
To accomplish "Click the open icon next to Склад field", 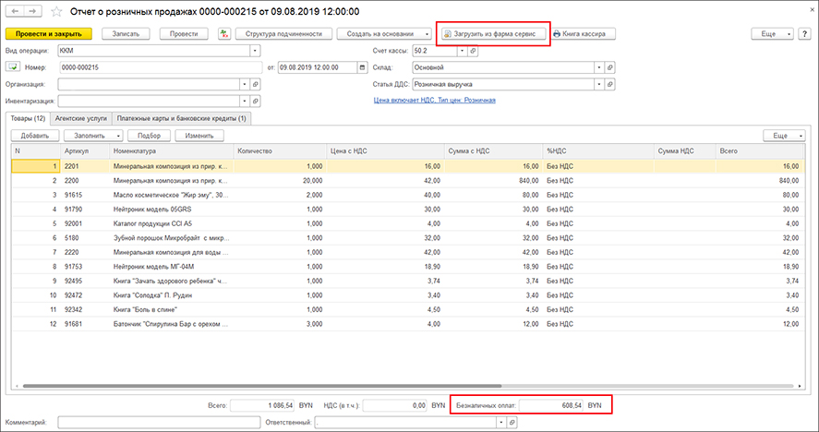I will tap(612, 67).
